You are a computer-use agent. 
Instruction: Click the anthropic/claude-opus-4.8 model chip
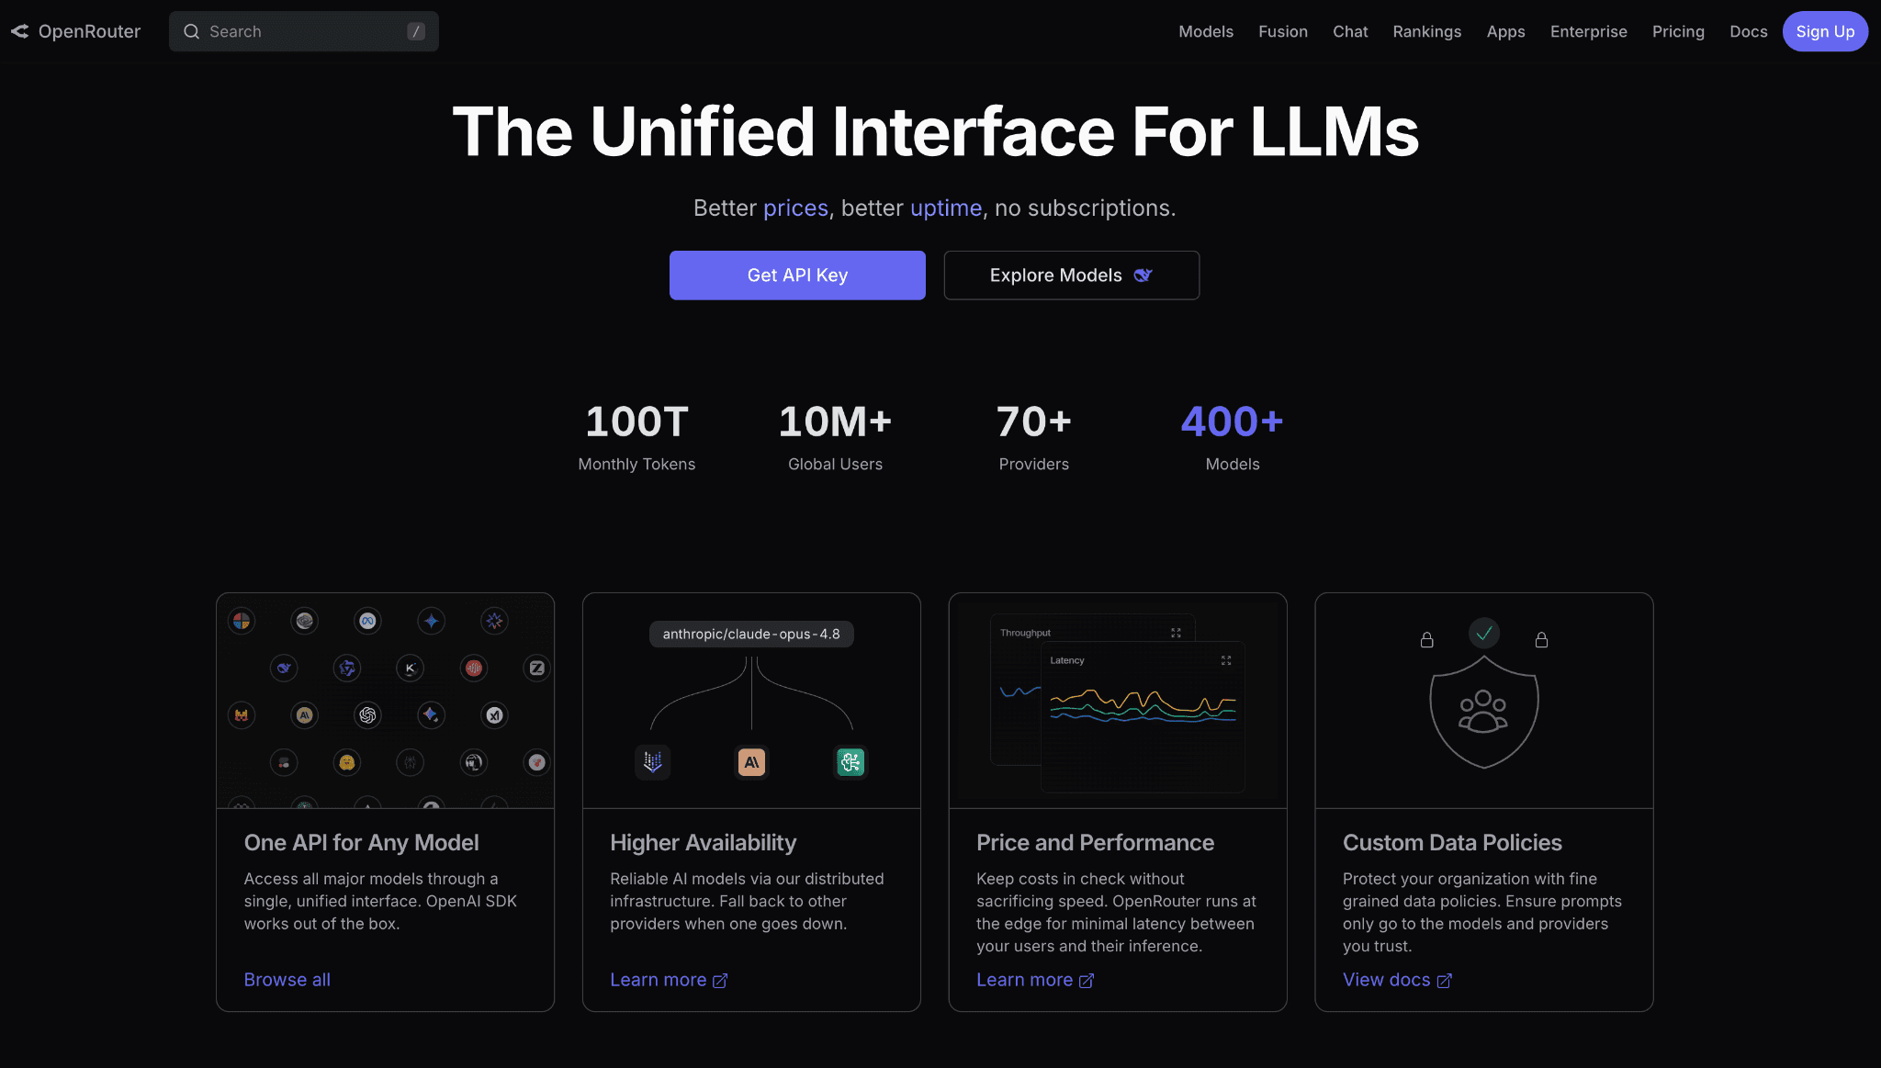tap(751, 635)
